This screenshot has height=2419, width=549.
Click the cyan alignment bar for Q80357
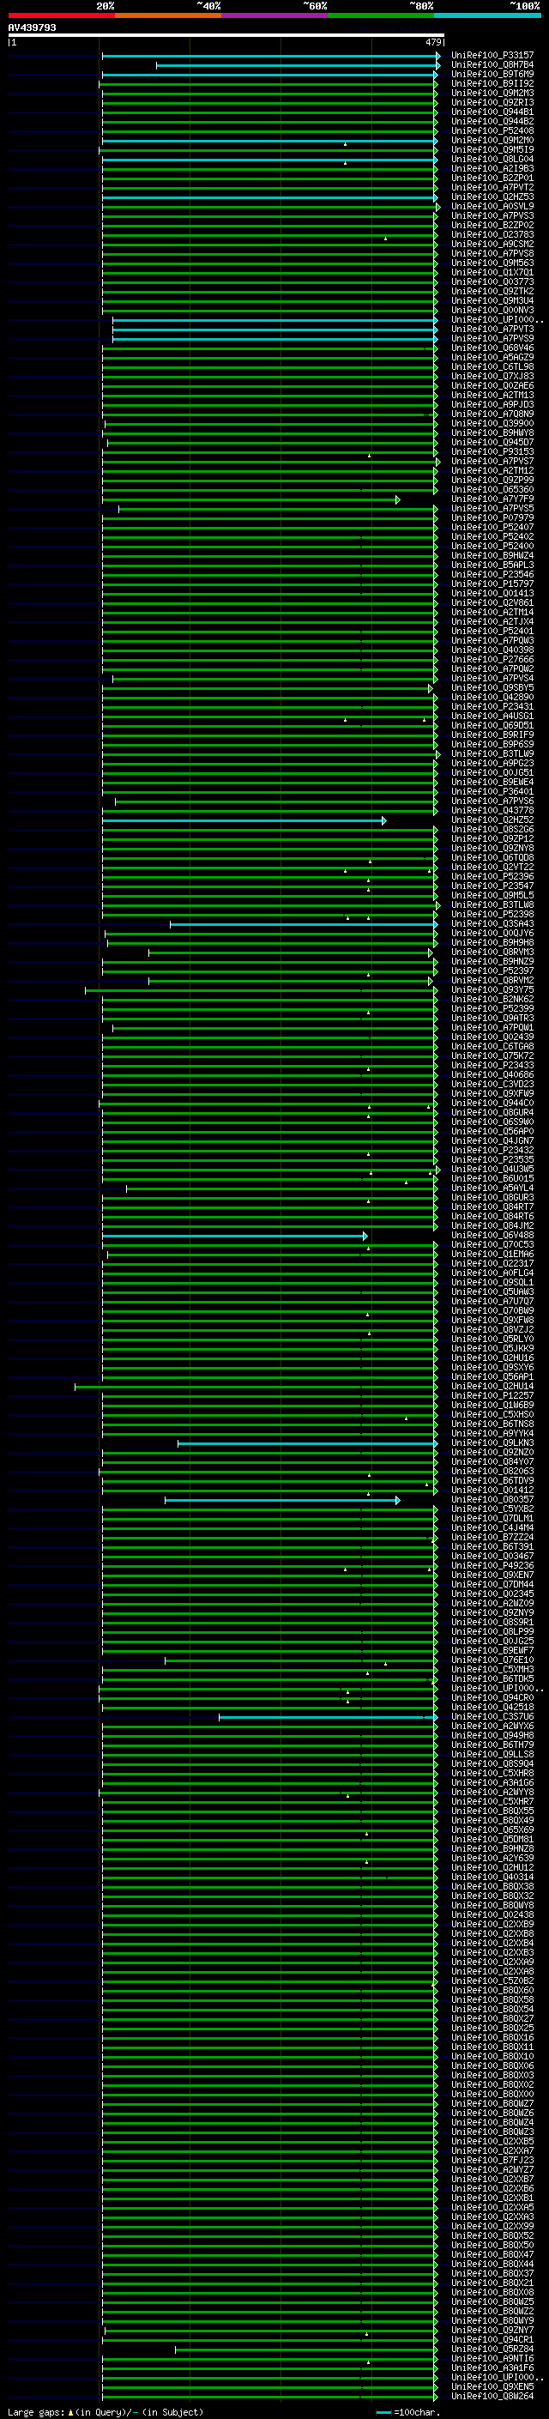click(x=282, y=1501)
